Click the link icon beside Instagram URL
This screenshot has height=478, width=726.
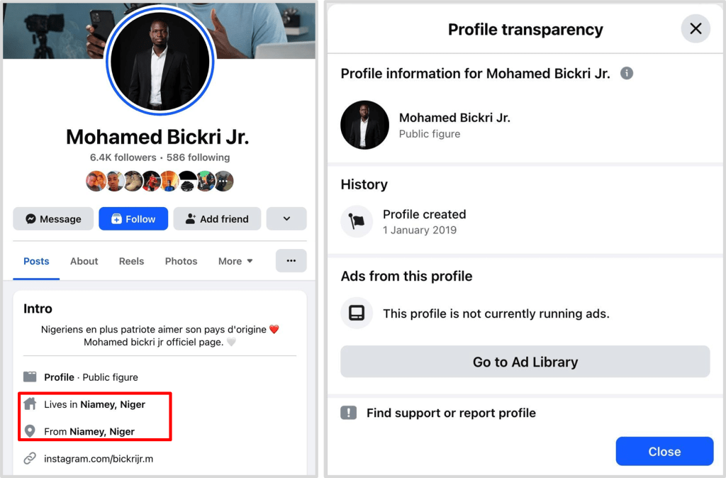pyautogui.click(x=30, y=458)
